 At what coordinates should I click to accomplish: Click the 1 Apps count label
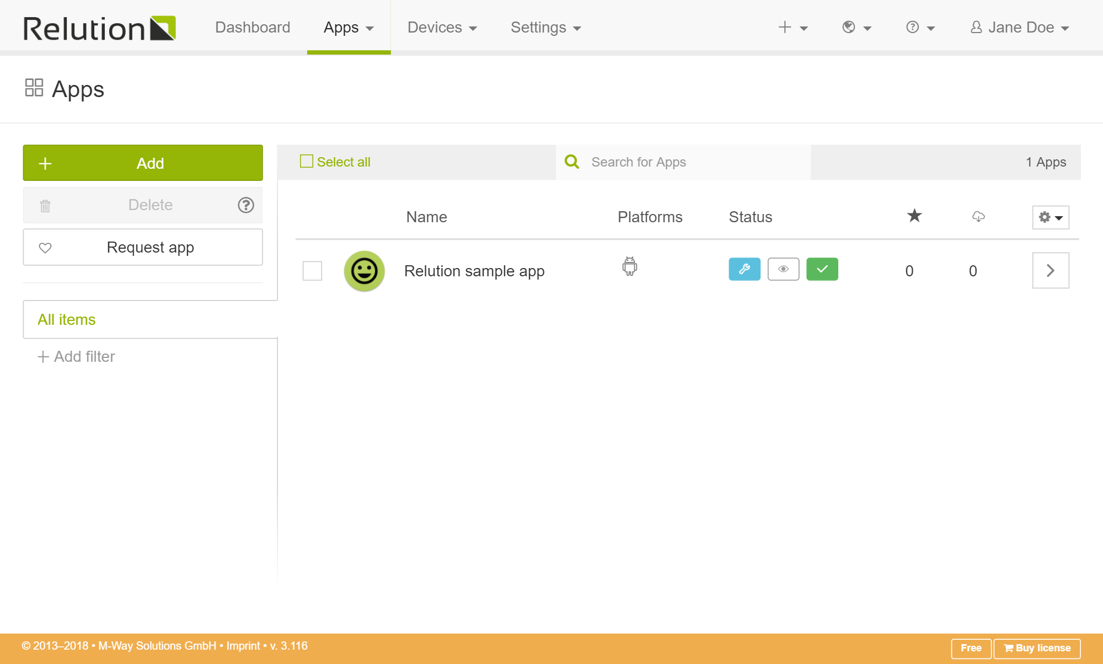point(1046,162)
